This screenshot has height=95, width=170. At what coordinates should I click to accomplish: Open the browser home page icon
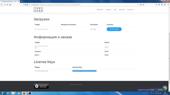point(10,5)
